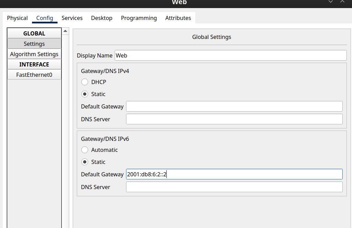
Task: Open the Services tab
Action: click(72, 18)
